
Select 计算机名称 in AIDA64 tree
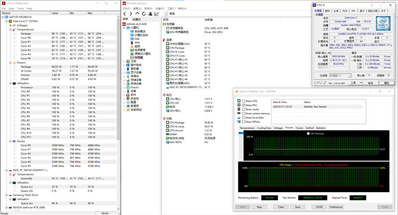[140, 35]
